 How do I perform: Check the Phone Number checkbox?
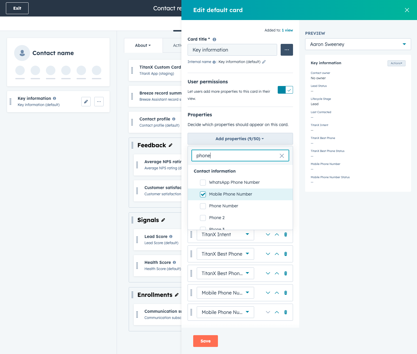203,206
